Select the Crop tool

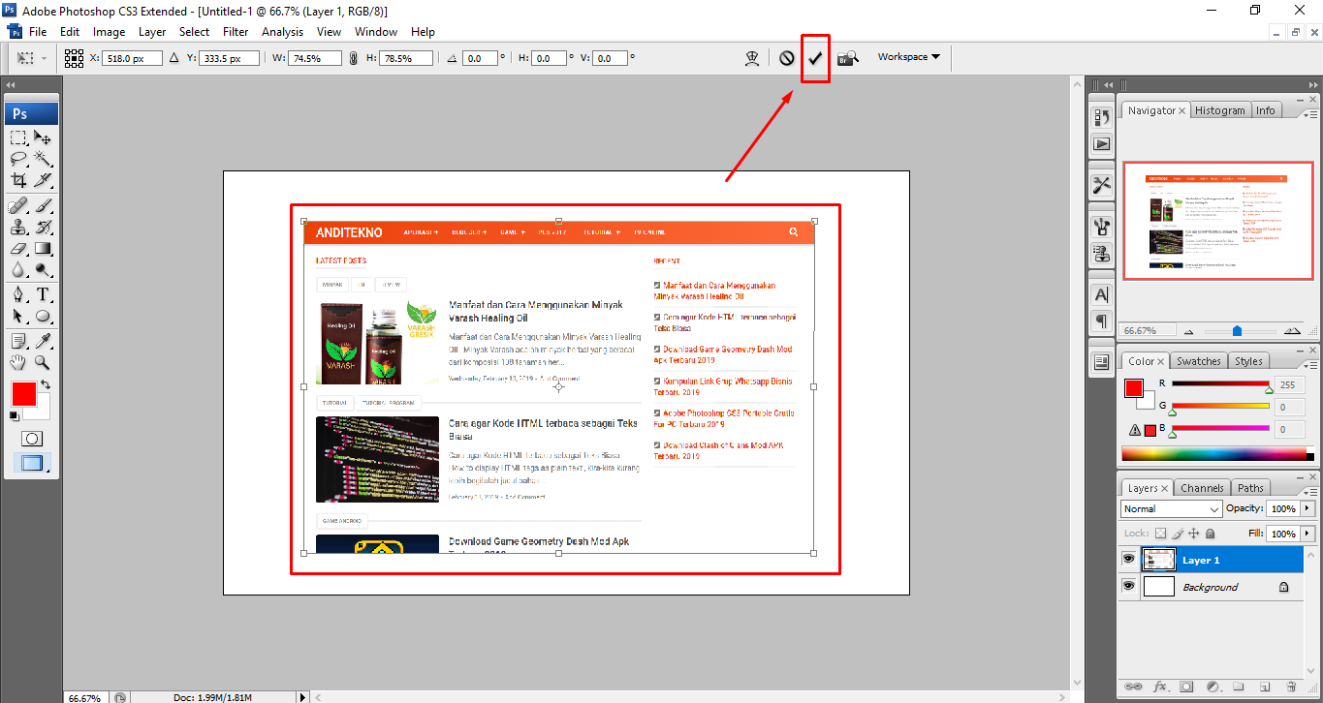tap(18, 180)
